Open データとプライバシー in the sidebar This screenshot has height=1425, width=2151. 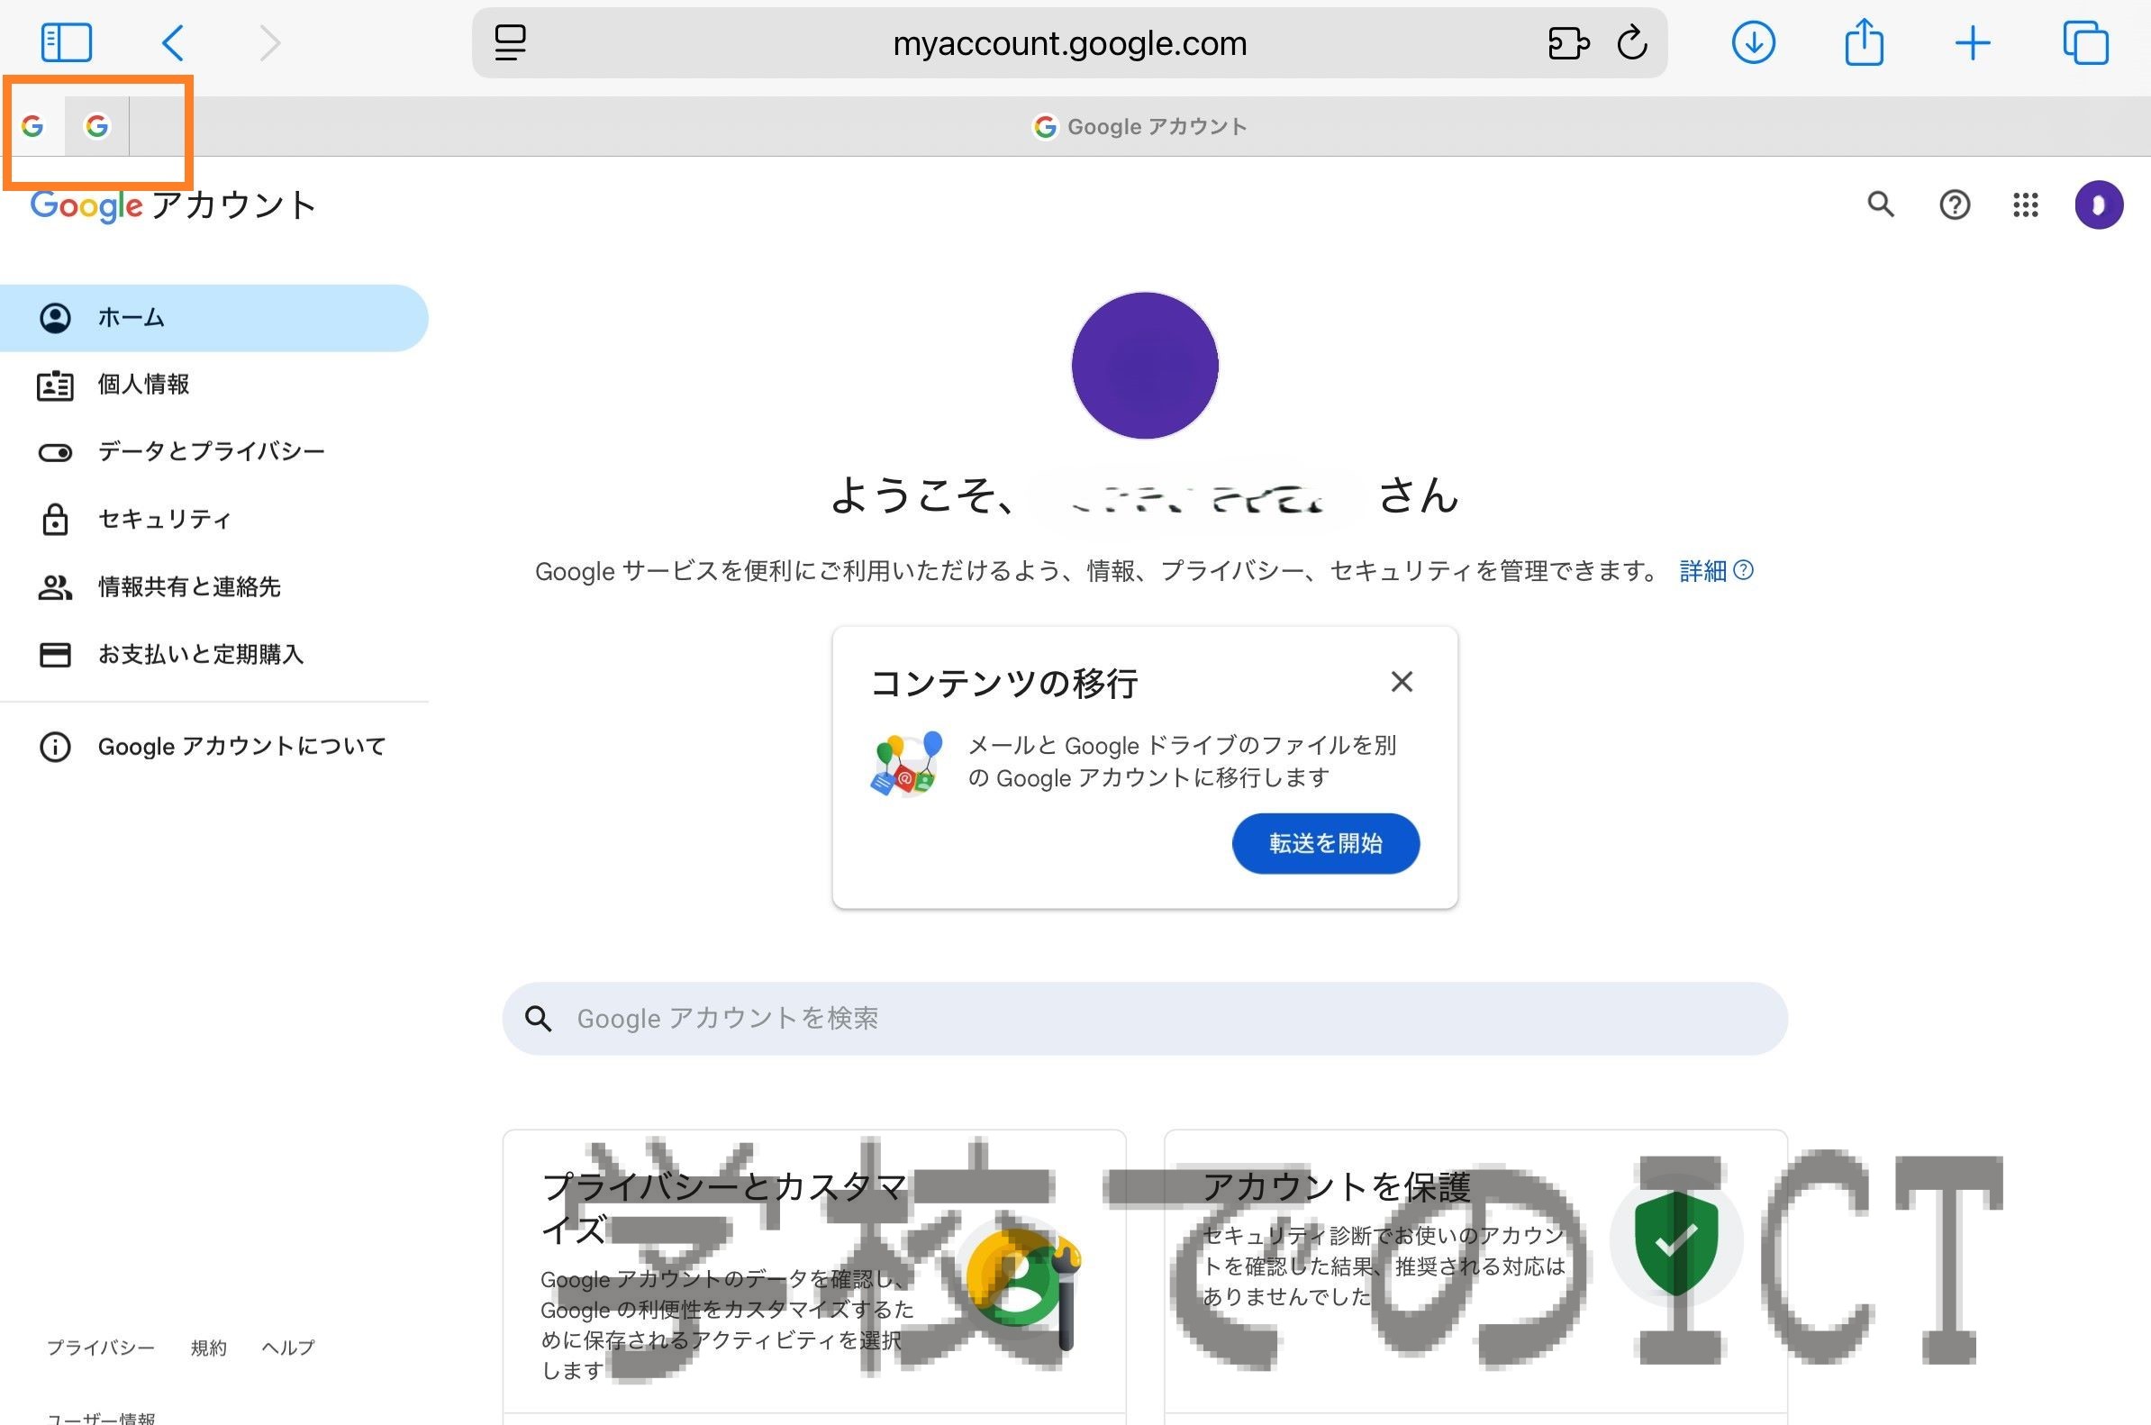[x=213, y=451]
